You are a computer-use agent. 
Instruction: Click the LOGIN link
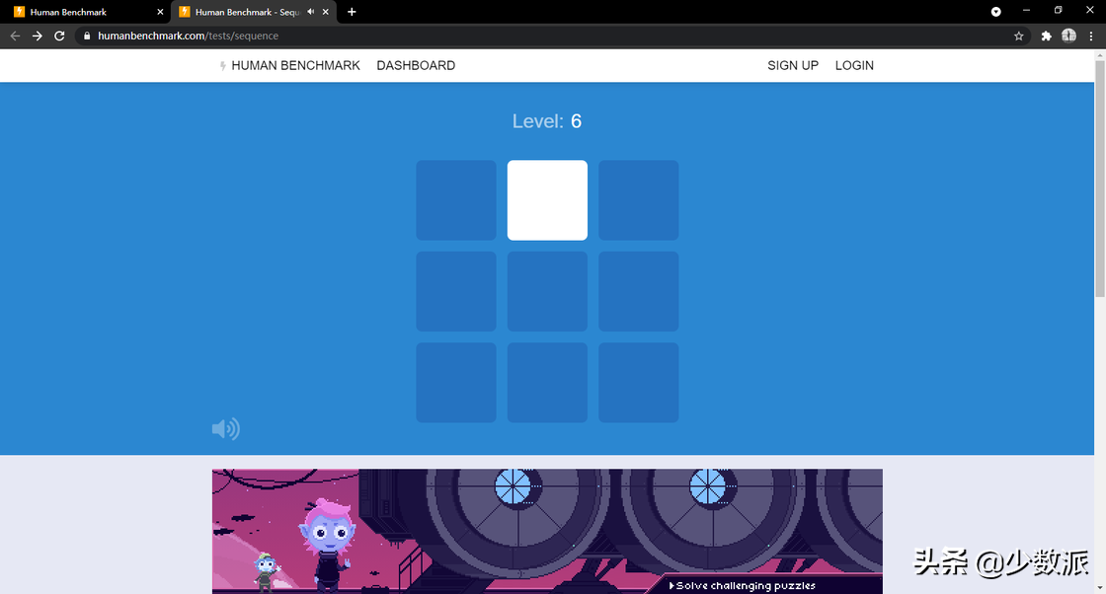click(x=854, y=65)
